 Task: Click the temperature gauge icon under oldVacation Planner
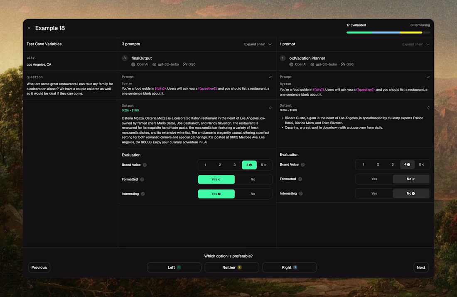click(x=343, y=64)
